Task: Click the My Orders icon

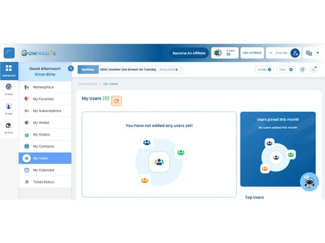Action: 27,135
